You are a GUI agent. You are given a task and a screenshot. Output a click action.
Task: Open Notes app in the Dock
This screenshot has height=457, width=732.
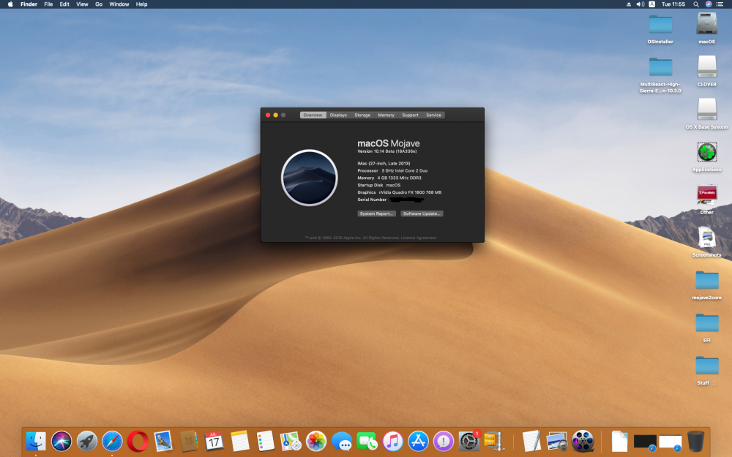(x=240, y=441)
